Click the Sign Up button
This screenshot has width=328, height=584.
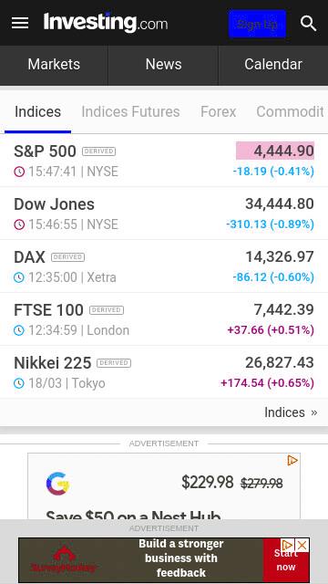pos(257,24)
